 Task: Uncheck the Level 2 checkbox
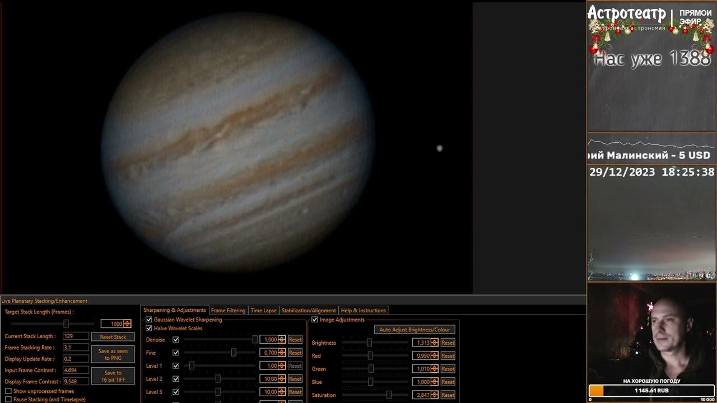(x=176, y=379)
